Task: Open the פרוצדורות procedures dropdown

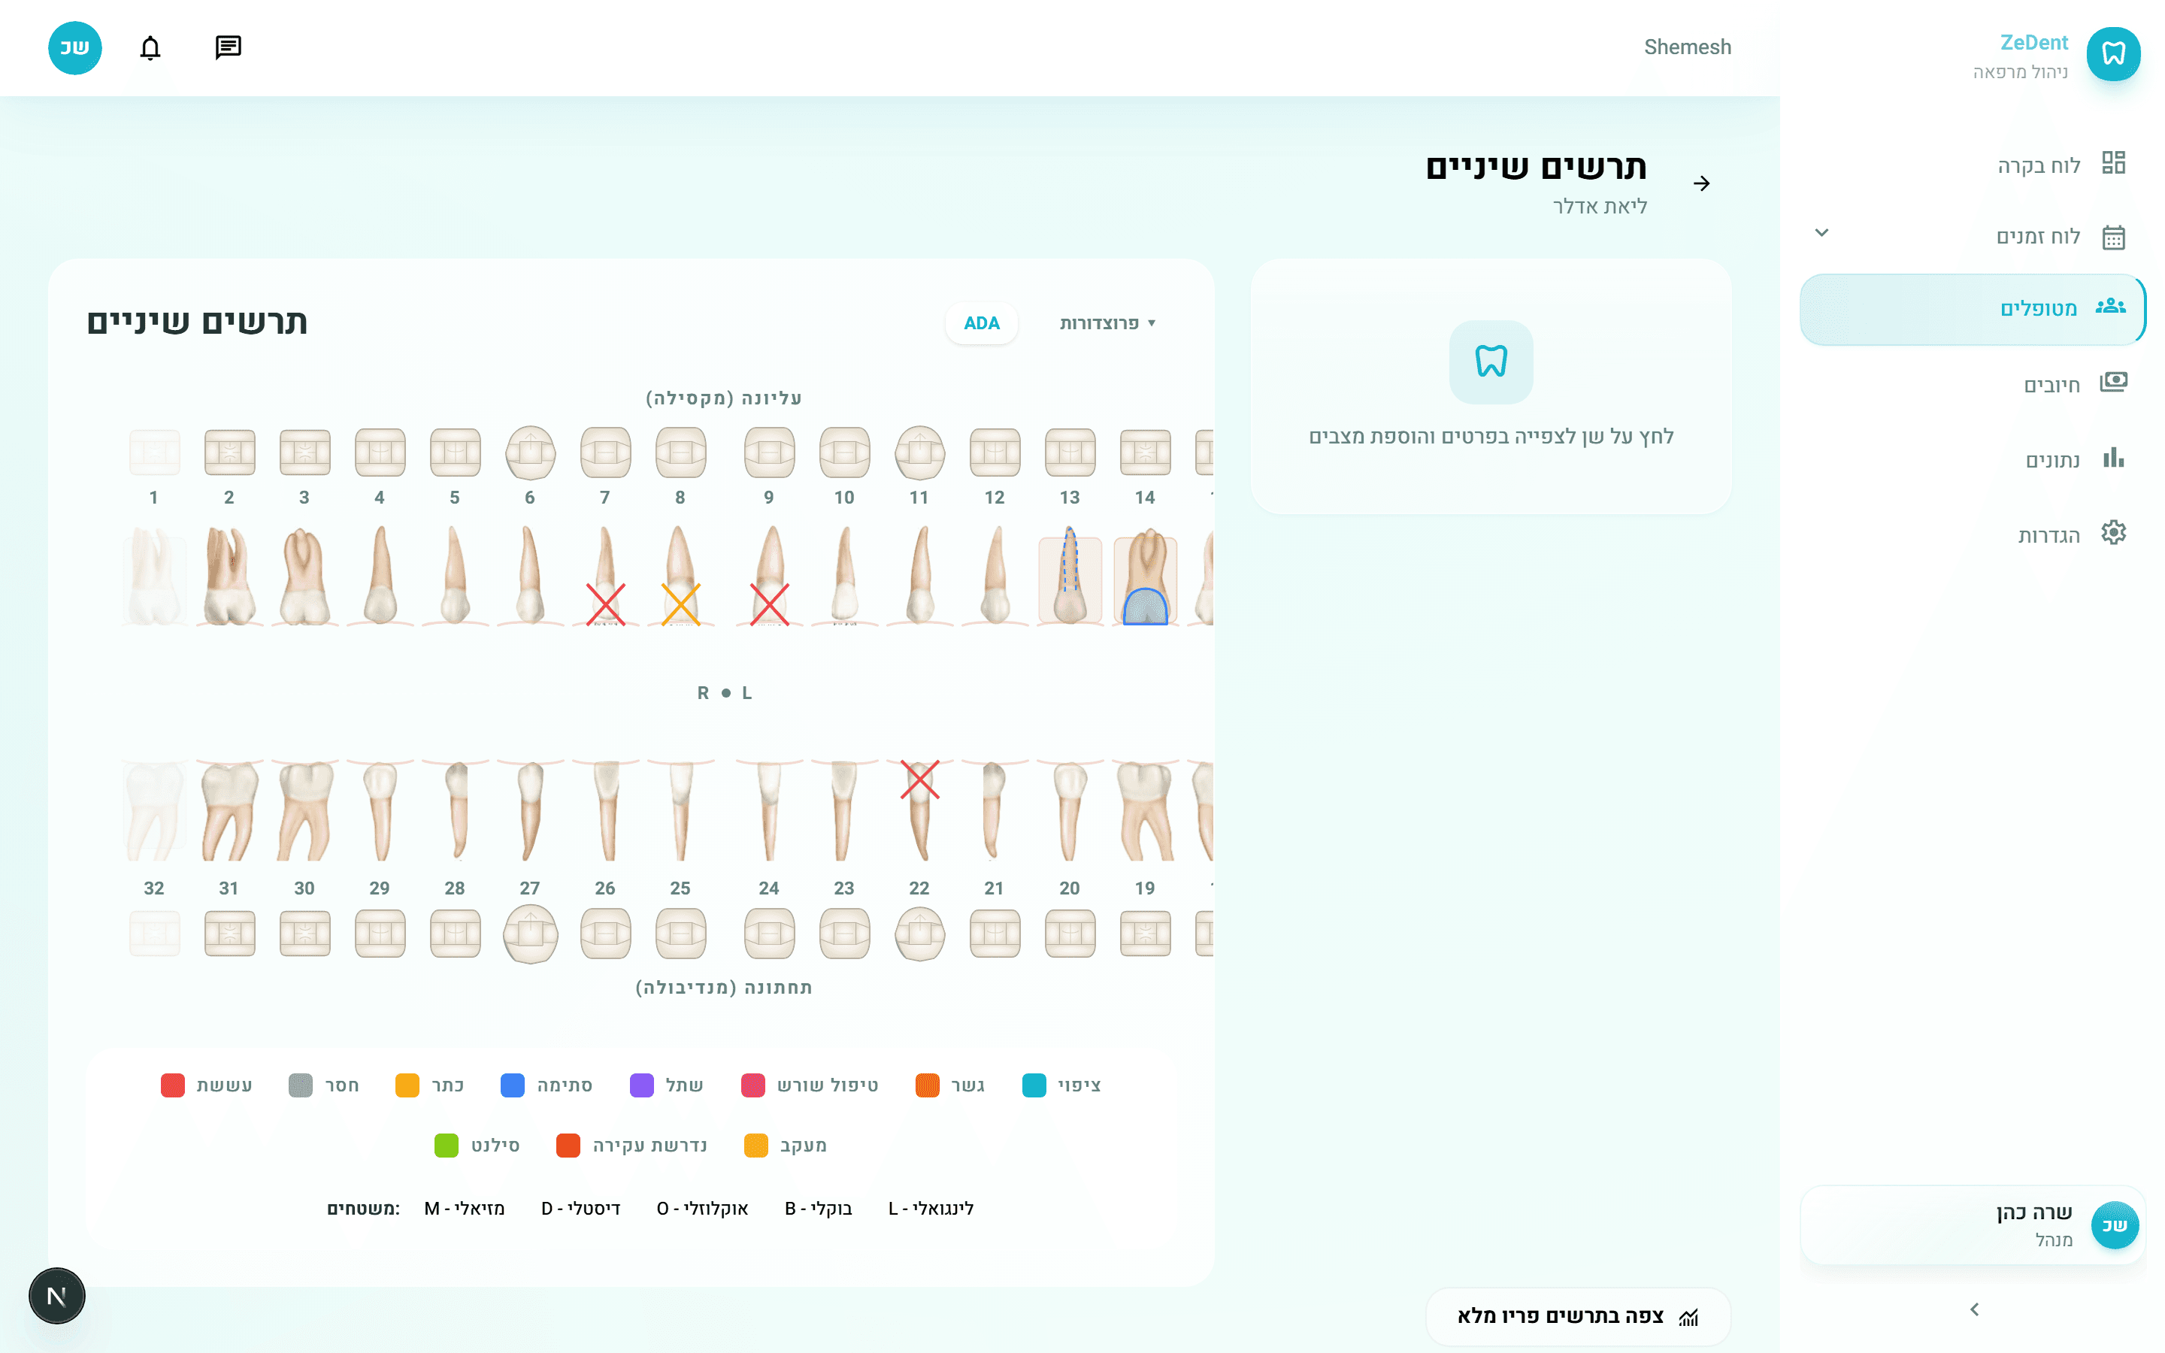Action: point(1107,323)
